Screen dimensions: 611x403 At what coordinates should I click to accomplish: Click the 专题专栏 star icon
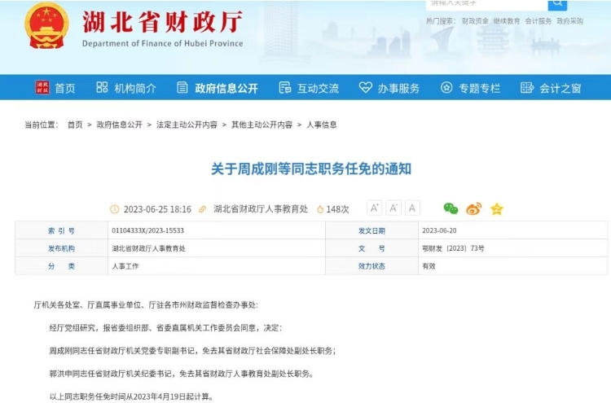coord(446,87)
